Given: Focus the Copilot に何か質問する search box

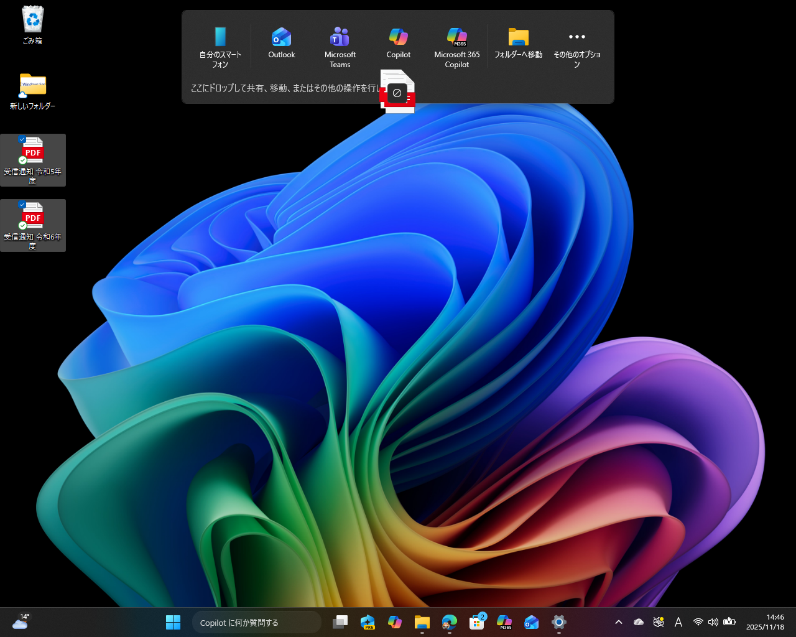Looking at the screenshot, I should coord(256,622).
